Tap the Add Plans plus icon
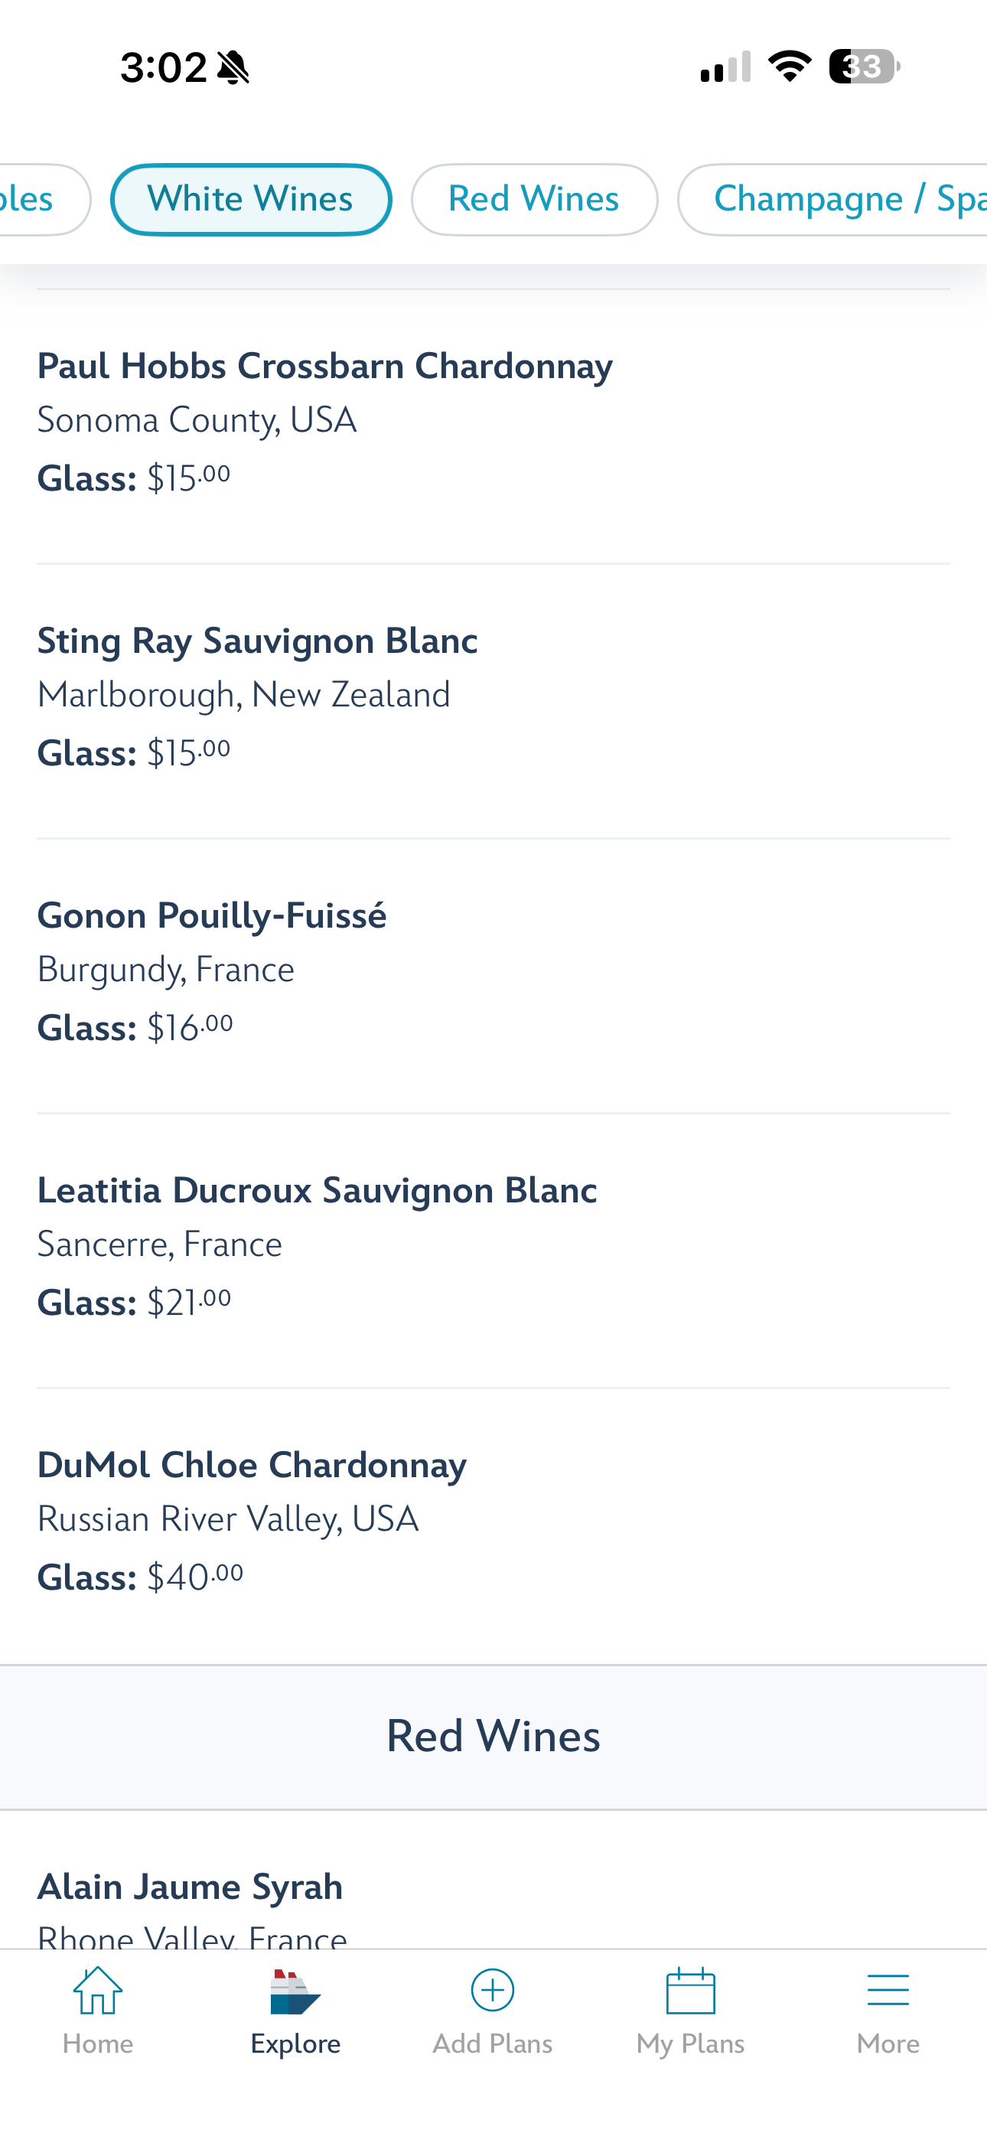 coord(493,1992)
